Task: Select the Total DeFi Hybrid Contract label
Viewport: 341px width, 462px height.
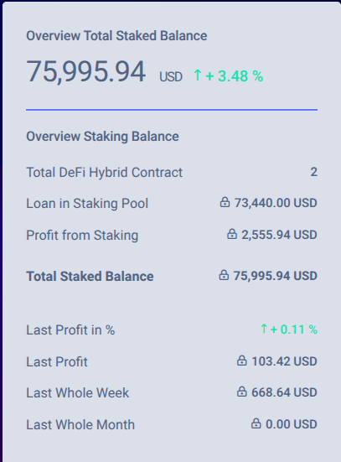Action: (x=104, y=173)
